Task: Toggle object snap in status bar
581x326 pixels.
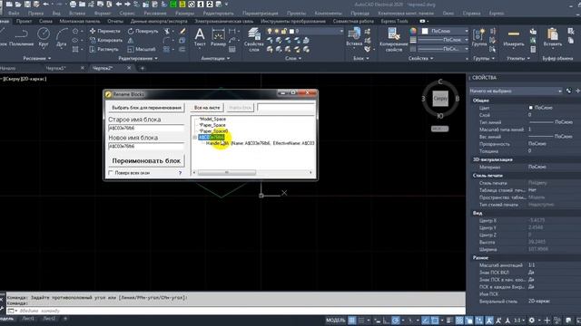Action: coord(435,321)
